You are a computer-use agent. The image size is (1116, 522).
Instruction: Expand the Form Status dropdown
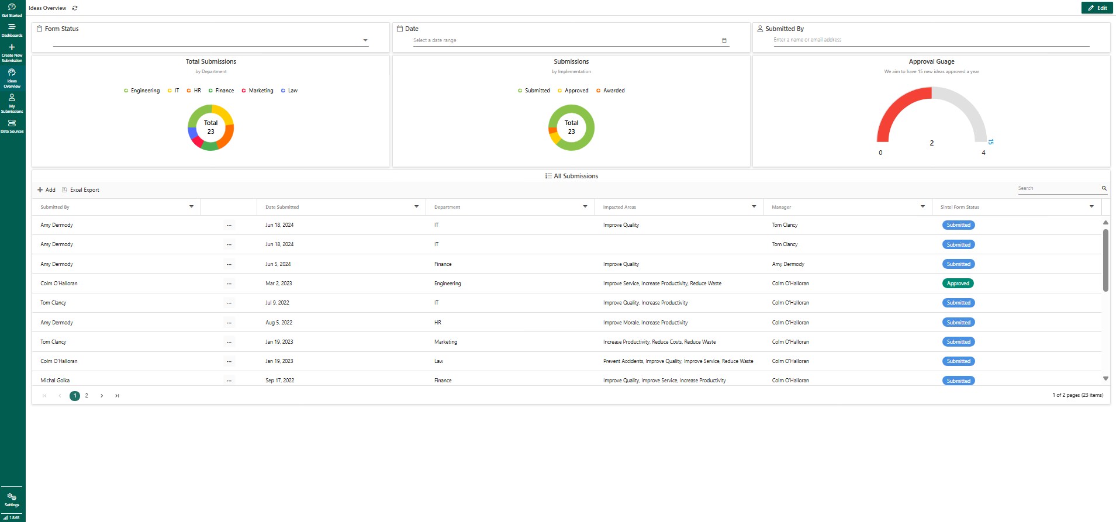point(365,40)
